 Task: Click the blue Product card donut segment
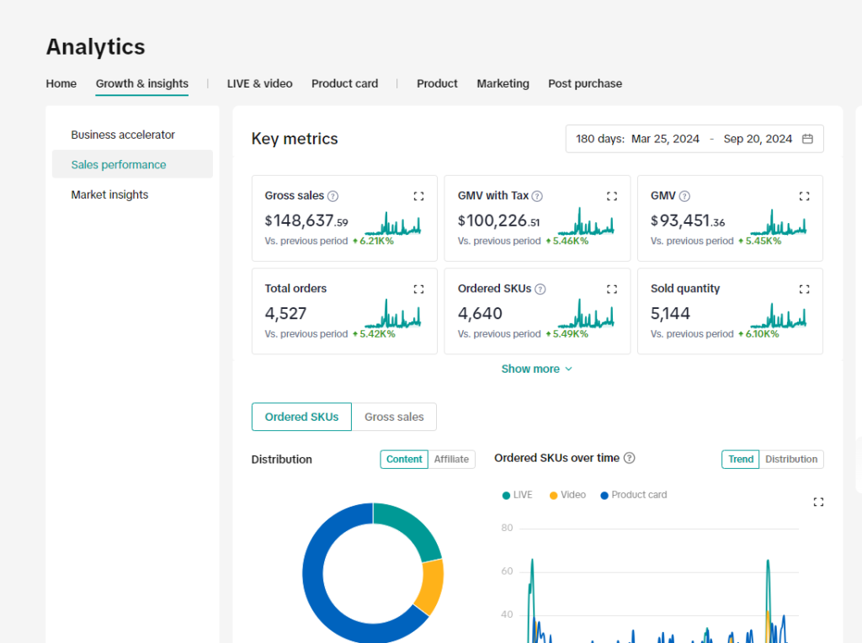(317, 591)
